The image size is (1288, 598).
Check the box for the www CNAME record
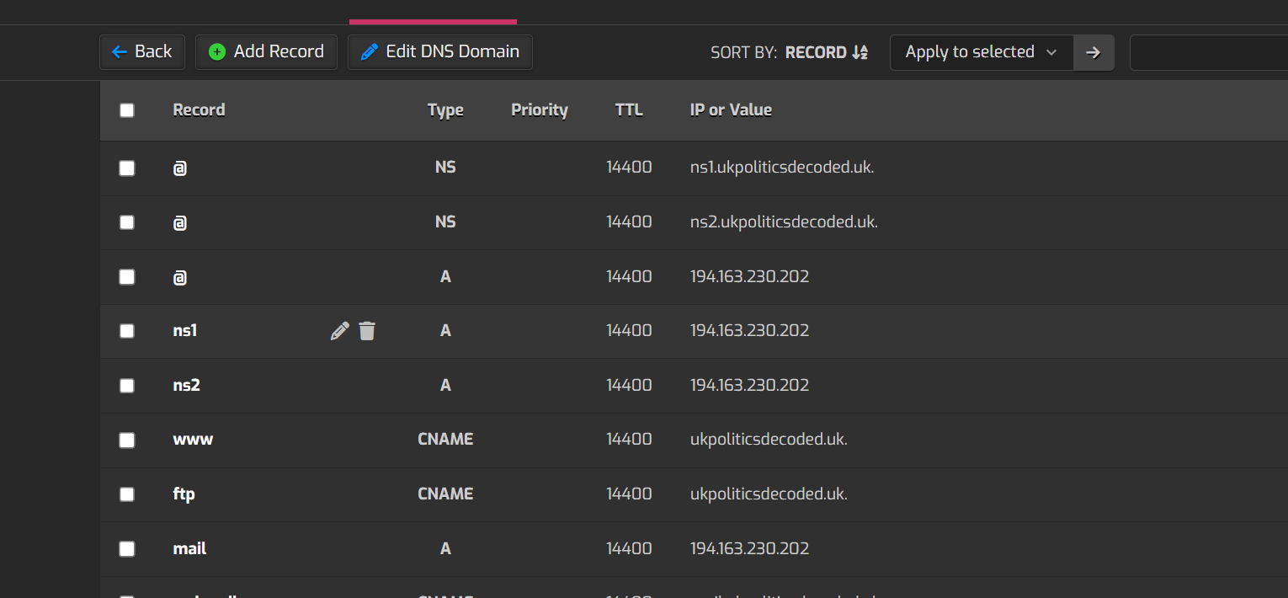127,440
